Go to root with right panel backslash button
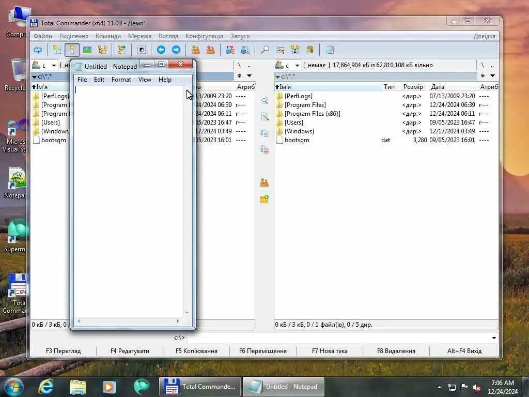Image resolution: width=529 pixels, height=397 pixels. [x=483, y=66]
